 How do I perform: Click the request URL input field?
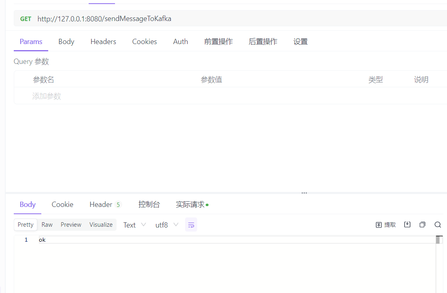[230, 19]
